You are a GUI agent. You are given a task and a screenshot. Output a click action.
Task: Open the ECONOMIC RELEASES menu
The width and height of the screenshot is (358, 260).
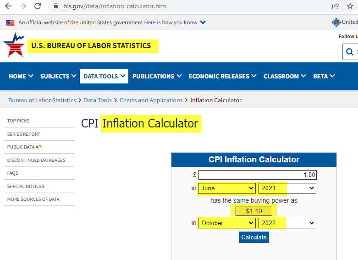[x=222, y=76]
